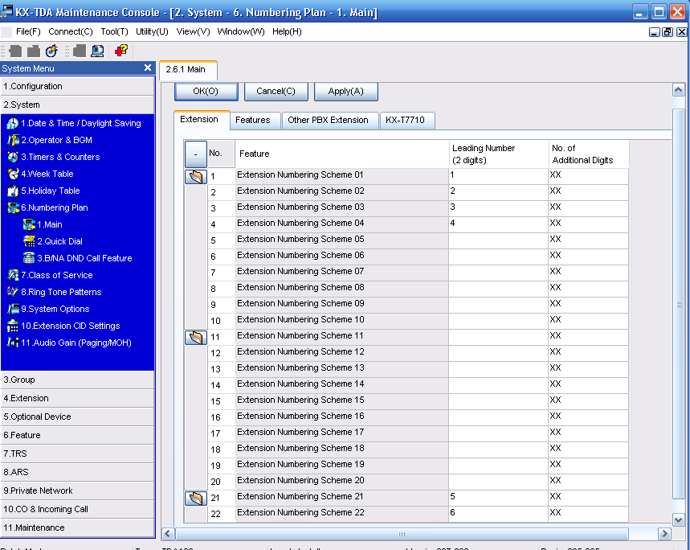This screenshot has width=690, height=550.
Task: Open Operator & BGM icon
Action: point(13,140)
